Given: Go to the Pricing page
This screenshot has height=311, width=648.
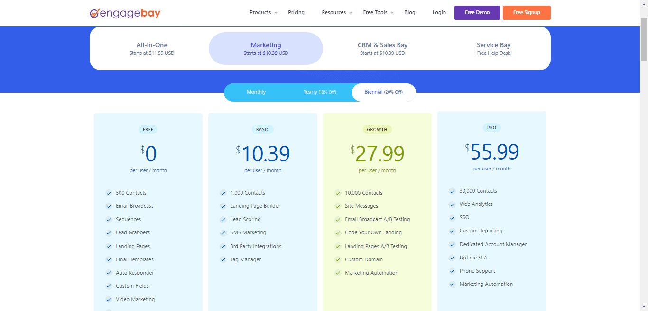Looking at the screenshot, I should tap(296, 12).
